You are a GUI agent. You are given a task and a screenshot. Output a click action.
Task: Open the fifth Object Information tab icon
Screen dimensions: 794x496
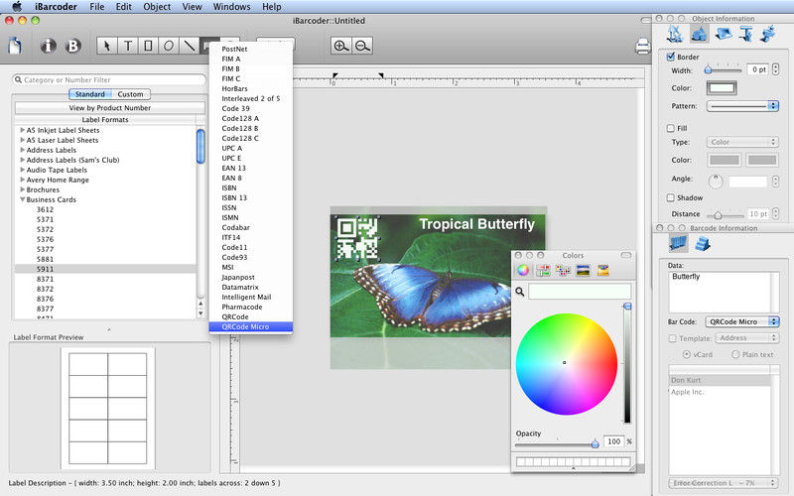767,34
